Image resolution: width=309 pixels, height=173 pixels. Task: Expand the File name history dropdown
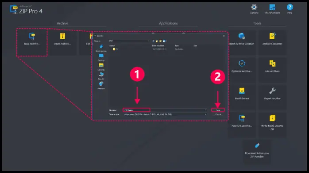205,110
